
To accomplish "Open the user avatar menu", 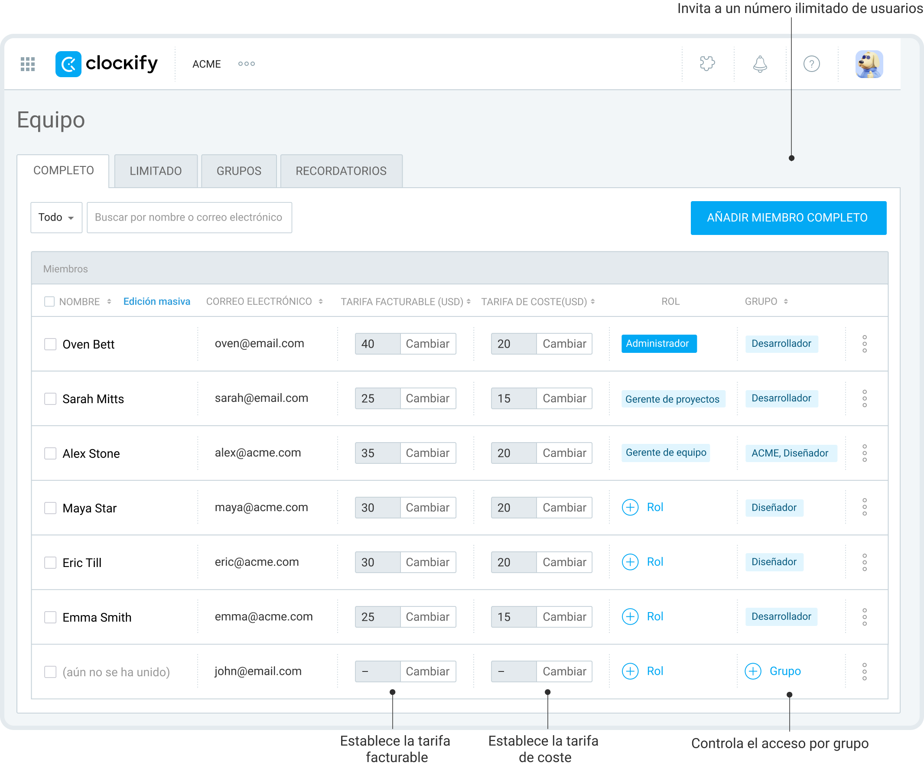I will pyautogui.click(x=869, y=64).
